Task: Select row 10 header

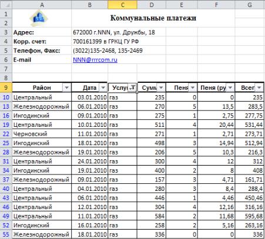Action: point(6,97)
